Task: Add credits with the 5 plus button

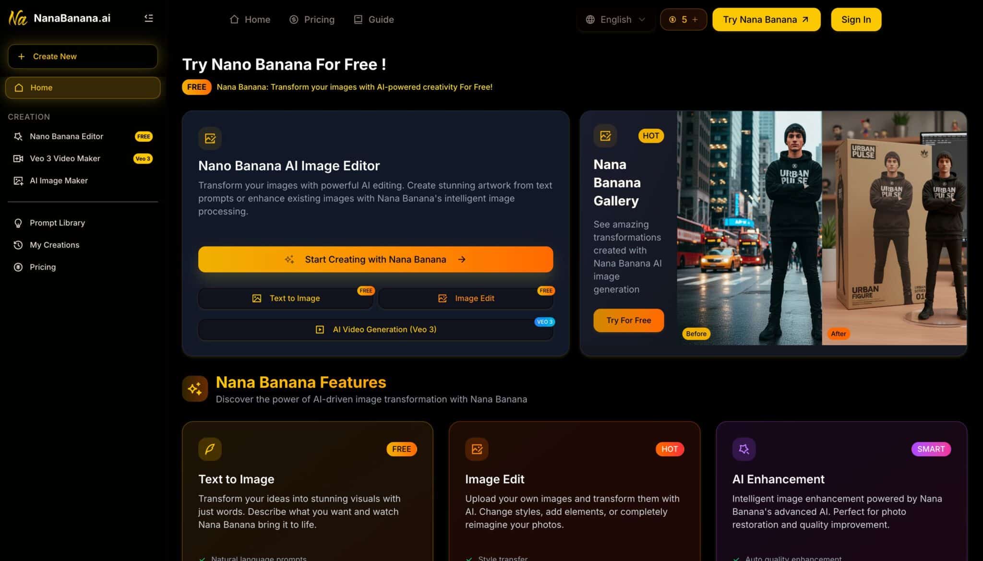Action: [x=683, y=20]
